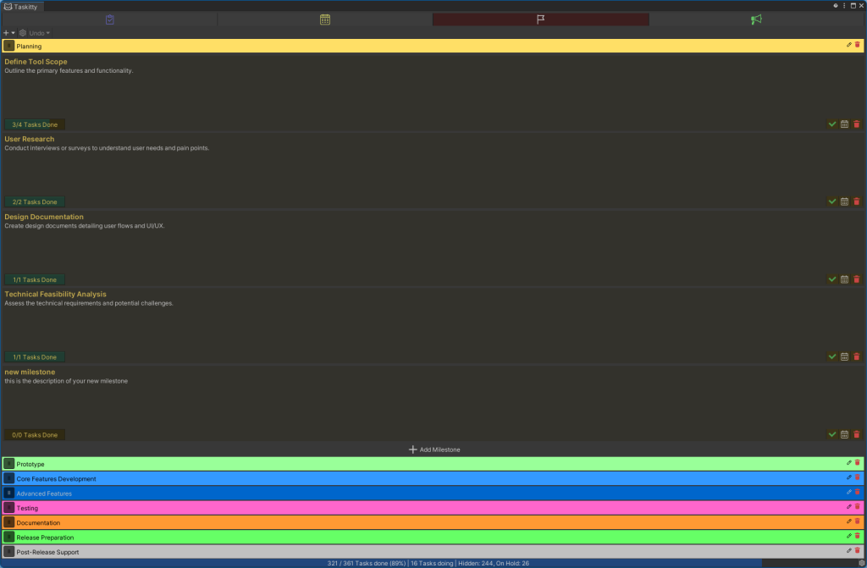
Task: Toggle the checkmark on new milestone
Action: coord(832,434)
